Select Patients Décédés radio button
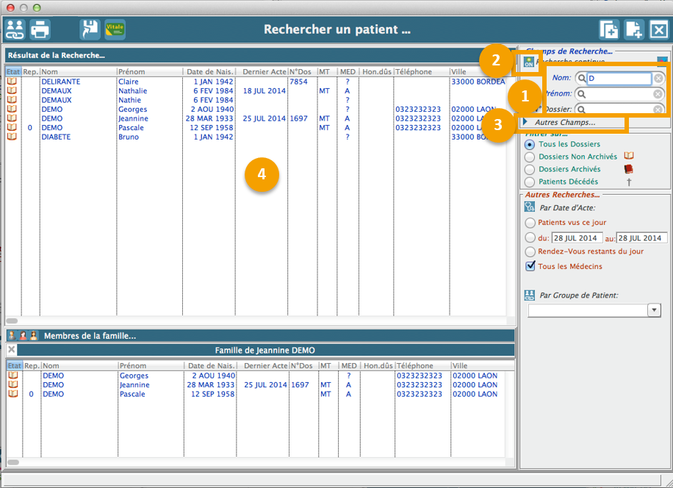This screenshot has width=673, height=488. (x=530, y=182)
